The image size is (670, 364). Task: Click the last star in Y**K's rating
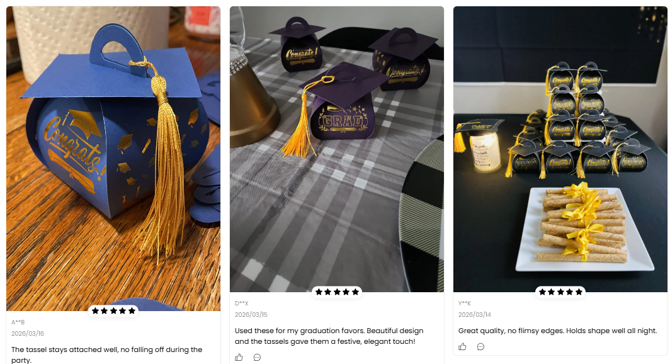pyautogui.click(x=579, y=292)
